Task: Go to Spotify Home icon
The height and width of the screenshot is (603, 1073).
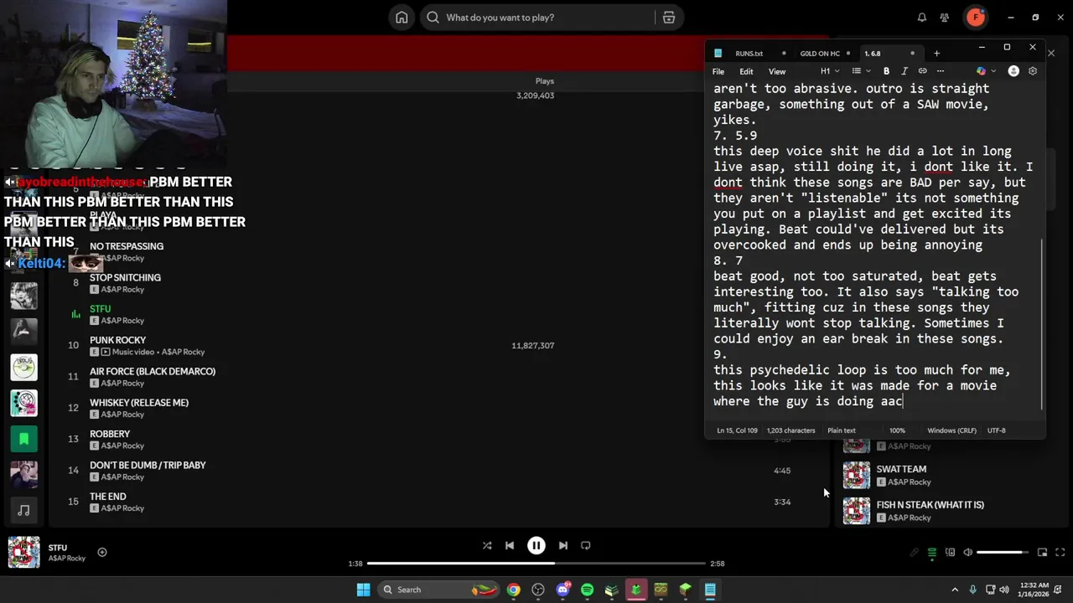Action: pos(402,18)
